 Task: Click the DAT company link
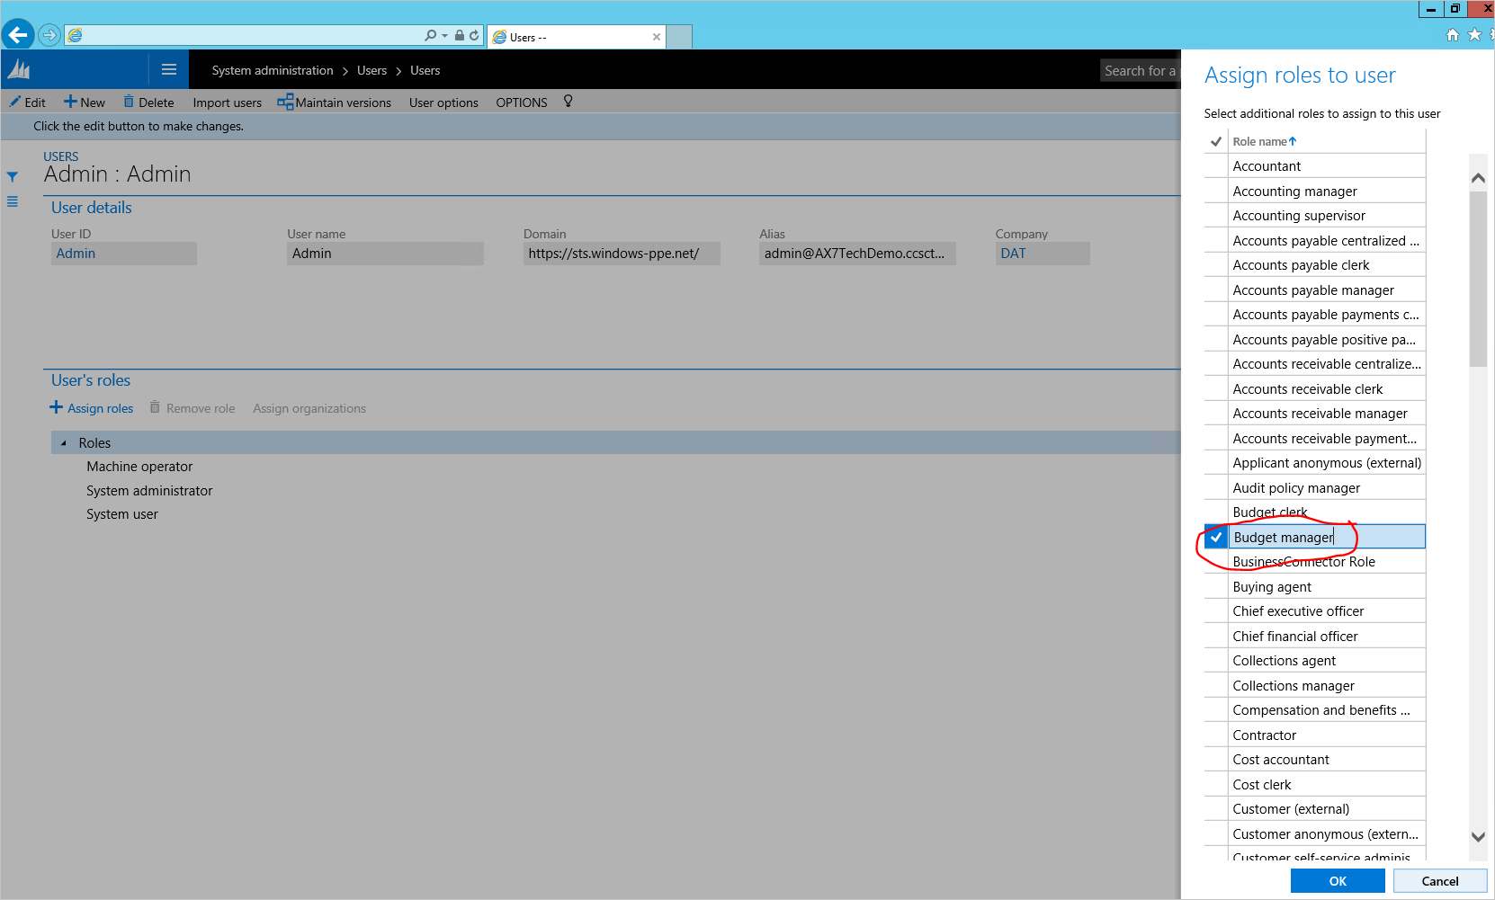pos(1013,254)
